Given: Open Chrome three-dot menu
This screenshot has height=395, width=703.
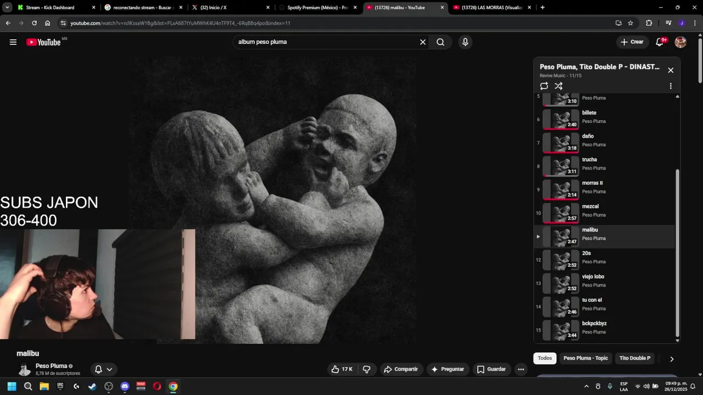Looking at the screenshot, I should (x=695, y=23).
